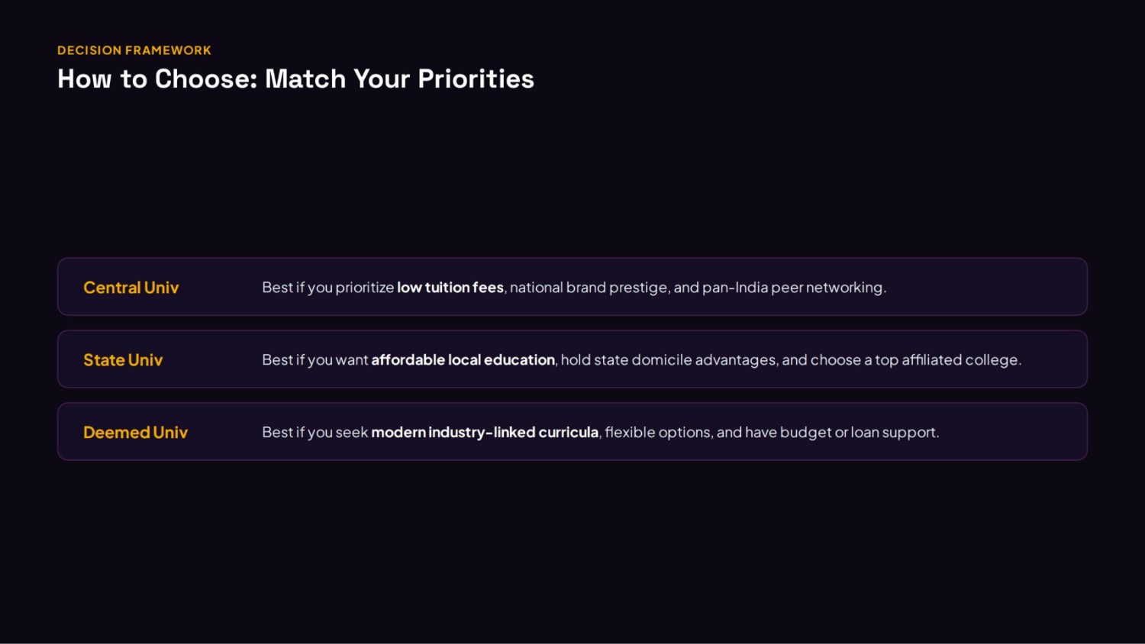Click the bold "affordable local education" text
1145x644 pixels.
pos(463,360)
